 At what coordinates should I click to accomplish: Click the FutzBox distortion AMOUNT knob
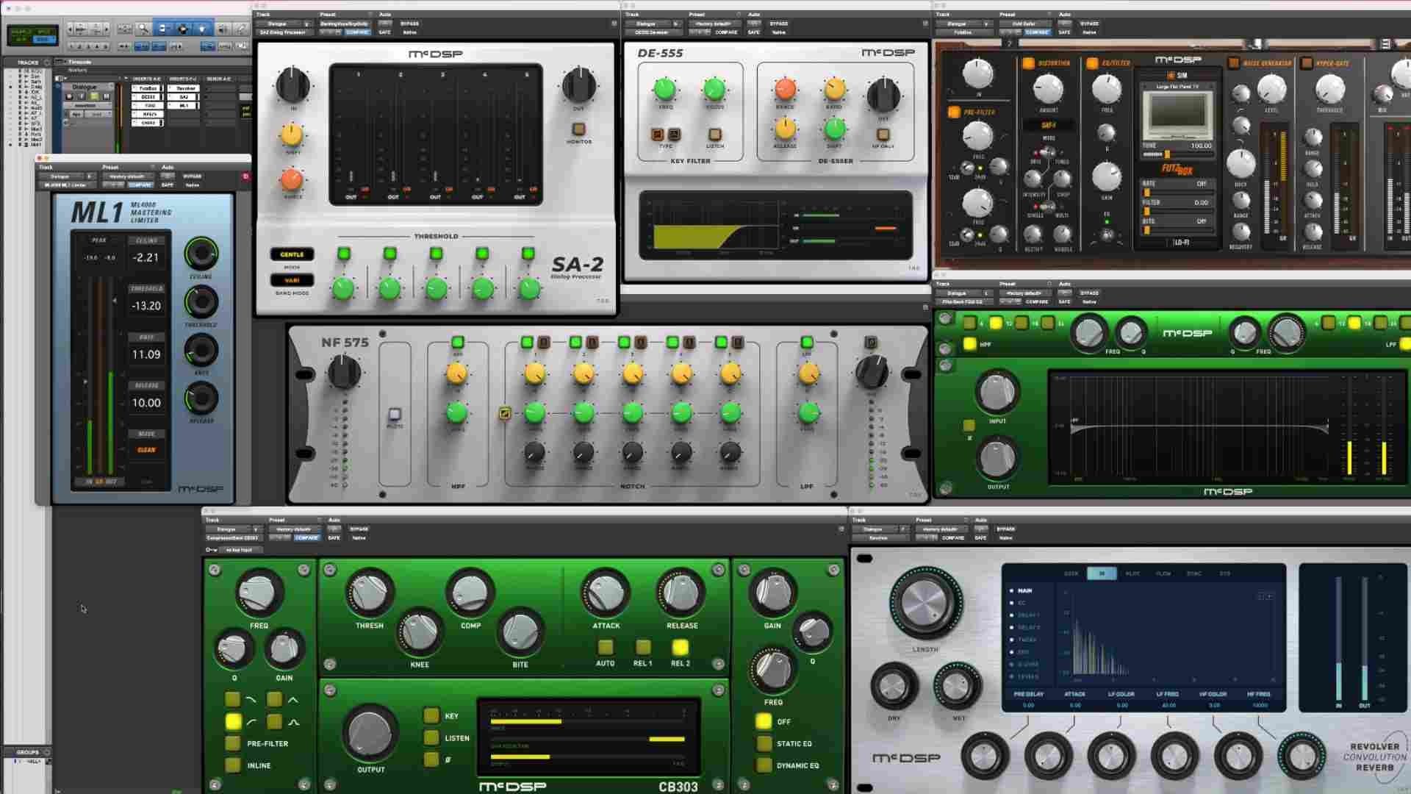1048,89
